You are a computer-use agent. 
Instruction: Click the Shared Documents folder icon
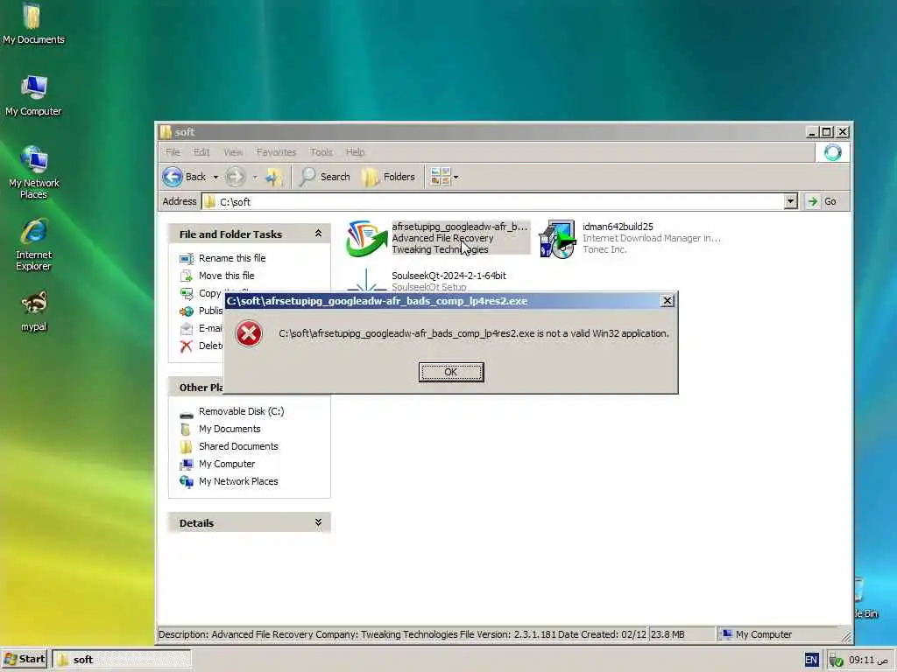[187, 446]
